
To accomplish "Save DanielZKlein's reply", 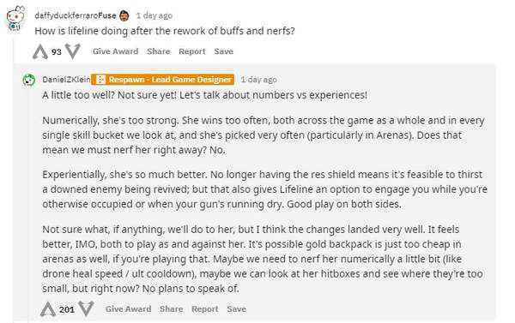I will 237,309.
